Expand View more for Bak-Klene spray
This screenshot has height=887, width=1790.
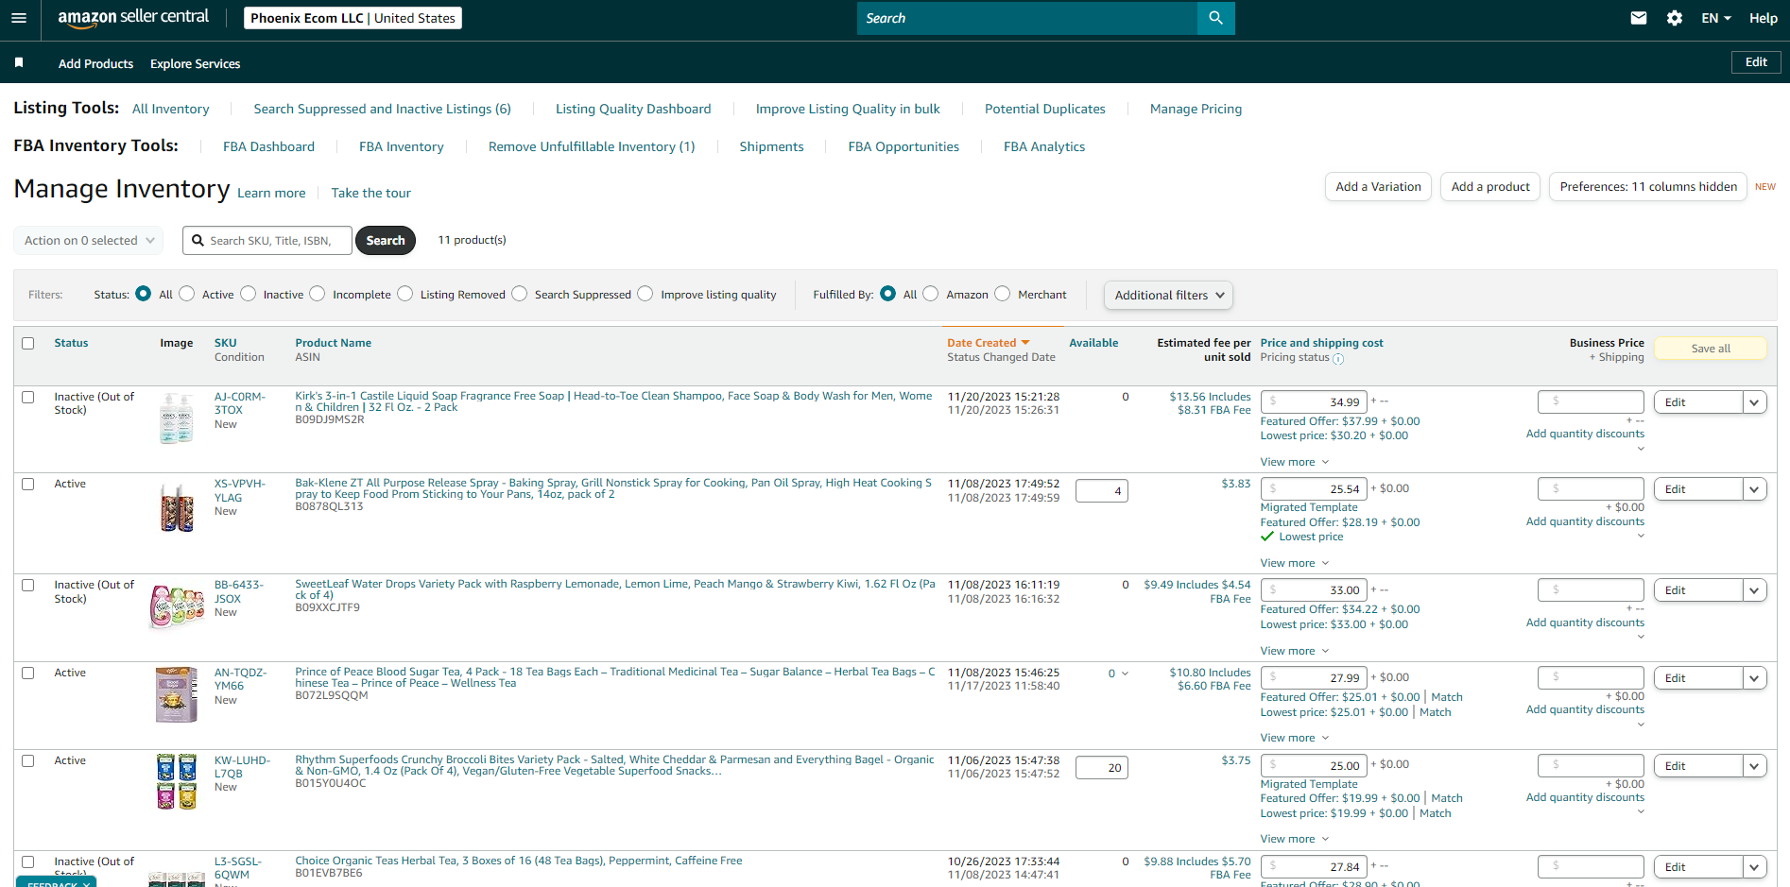click(x=1295, y=563)
